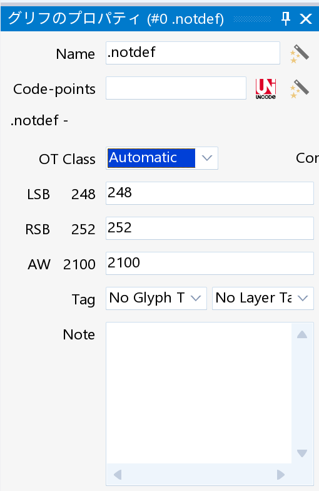Click the magic wand icon beside Name field
The height and width of the screenshot is (491, 319).
299,54
